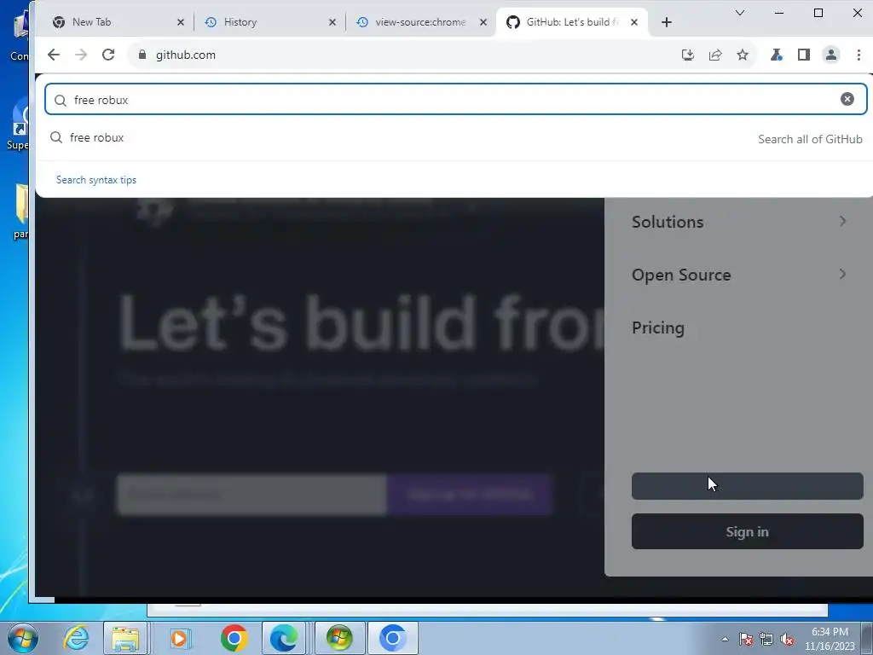Switch to the History tab
Image resolution: width=873 pixels, height=655 pixels.
(269, 22)
